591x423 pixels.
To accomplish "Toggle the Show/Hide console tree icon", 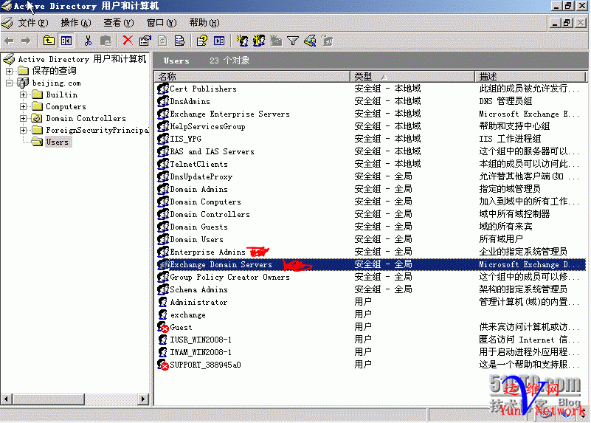I will 66,41.
